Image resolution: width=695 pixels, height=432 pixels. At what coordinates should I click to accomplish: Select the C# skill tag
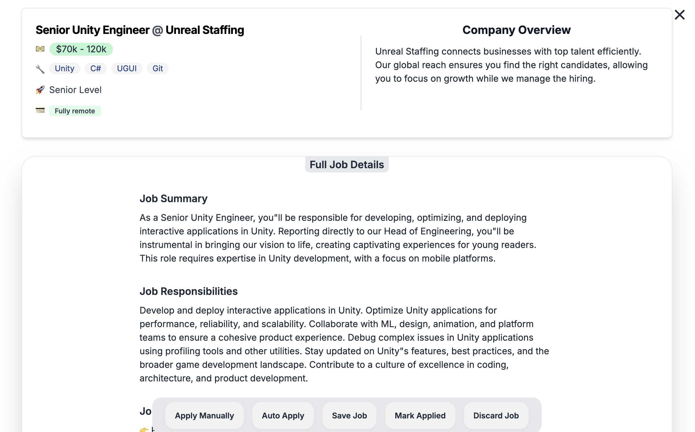(x=95, y=69)
